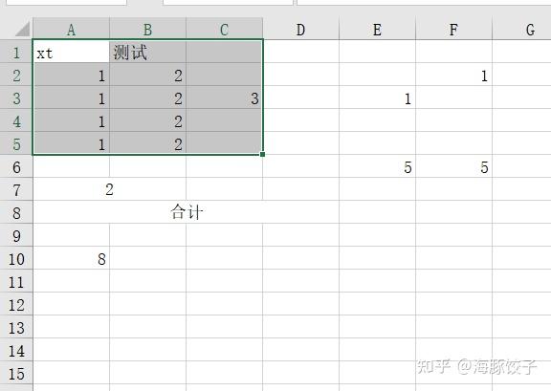Screen dimensions: 551x391
Task: Click the fill handle of the selection
Action: point(262,154)
